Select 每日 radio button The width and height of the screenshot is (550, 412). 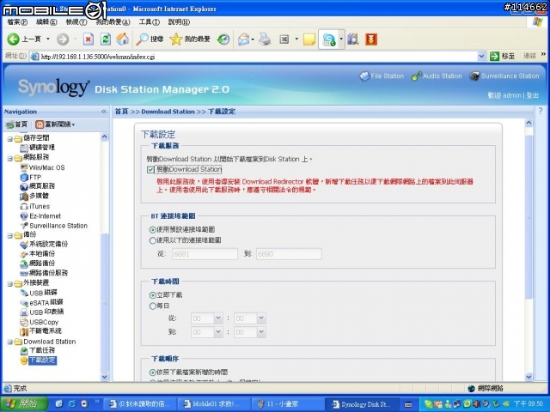(153, 306)
